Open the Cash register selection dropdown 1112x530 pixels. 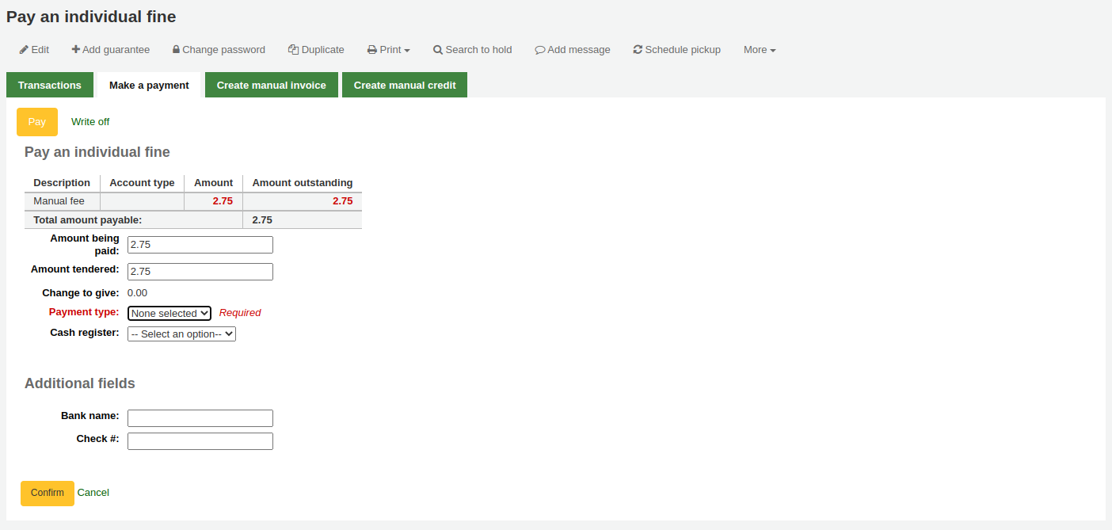[181, 334]
